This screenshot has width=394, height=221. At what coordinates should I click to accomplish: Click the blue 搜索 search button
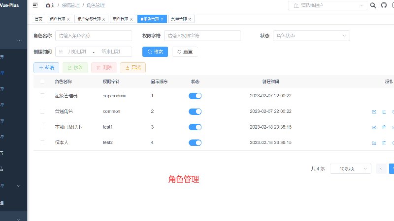coord(155,52)
